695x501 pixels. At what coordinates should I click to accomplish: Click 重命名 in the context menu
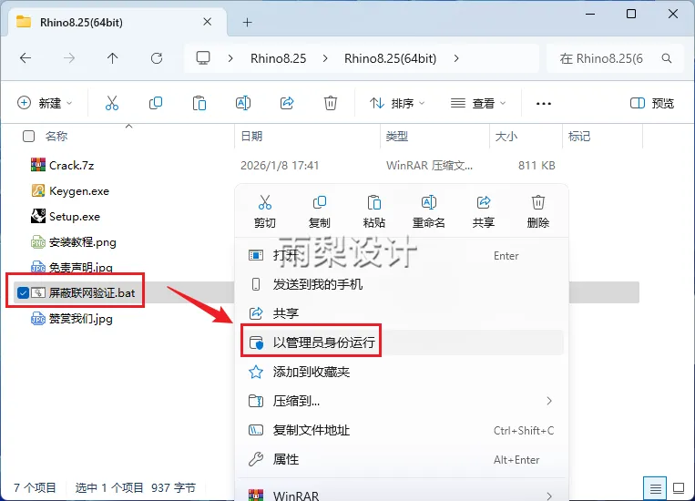[429, 212]
